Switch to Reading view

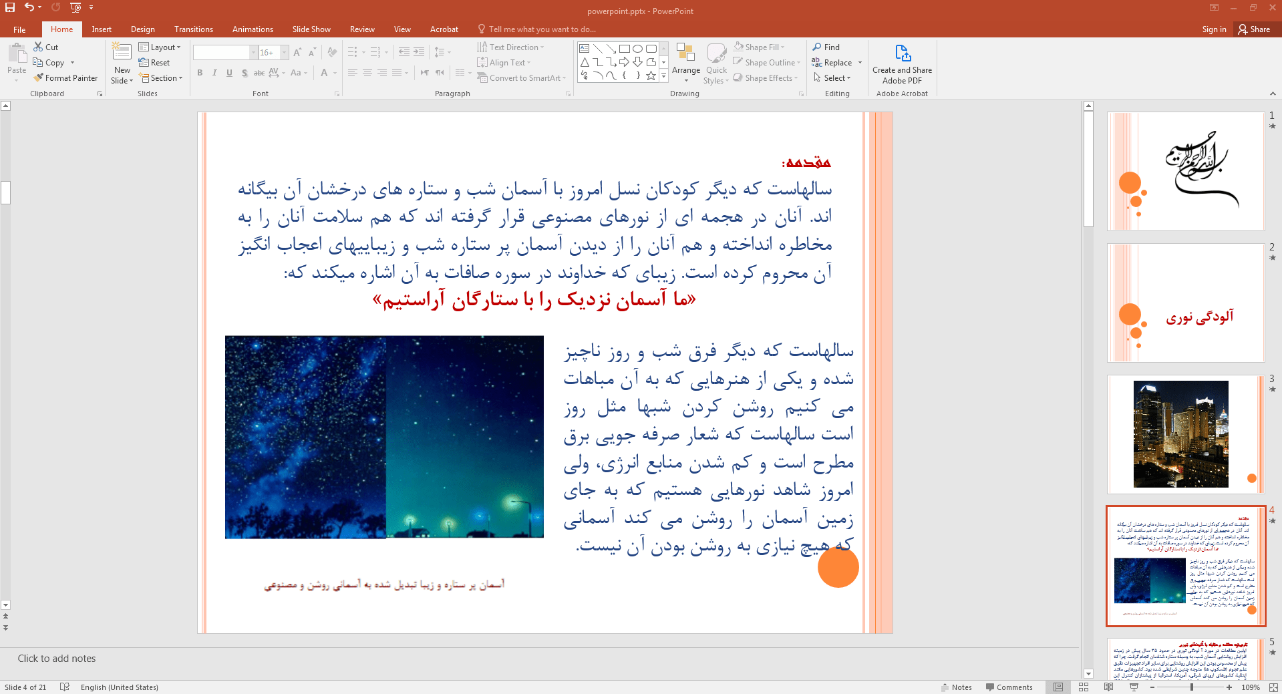[x=1109, y=687]
